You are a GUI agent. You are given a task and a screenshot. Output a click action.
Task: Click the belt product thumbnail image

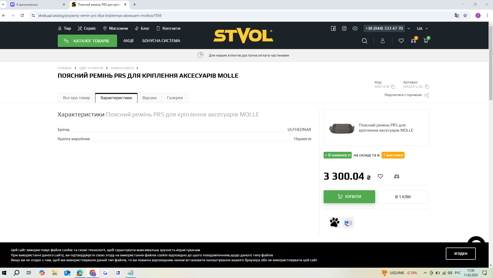coord(342,128)
